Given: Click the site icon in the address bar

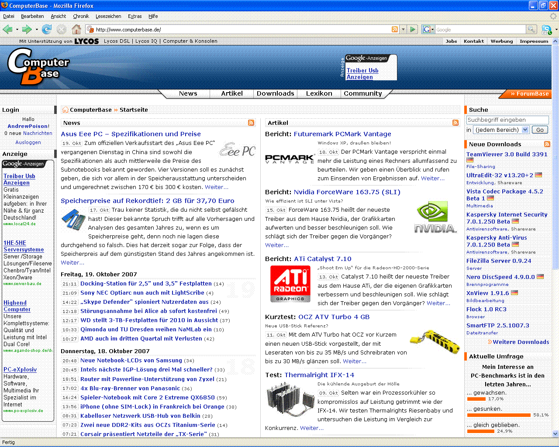Looking at the screenshot, I should (x=90, y=29).
